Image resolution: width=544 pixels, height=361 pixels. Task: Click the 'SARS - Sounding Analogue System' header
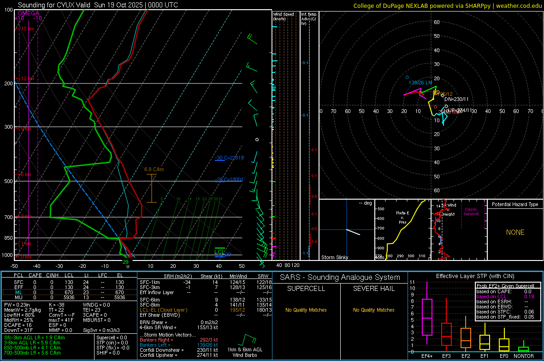340,278
